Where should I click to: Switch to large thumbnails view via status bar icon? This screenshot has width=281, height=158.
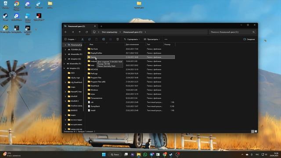[256, 131]
